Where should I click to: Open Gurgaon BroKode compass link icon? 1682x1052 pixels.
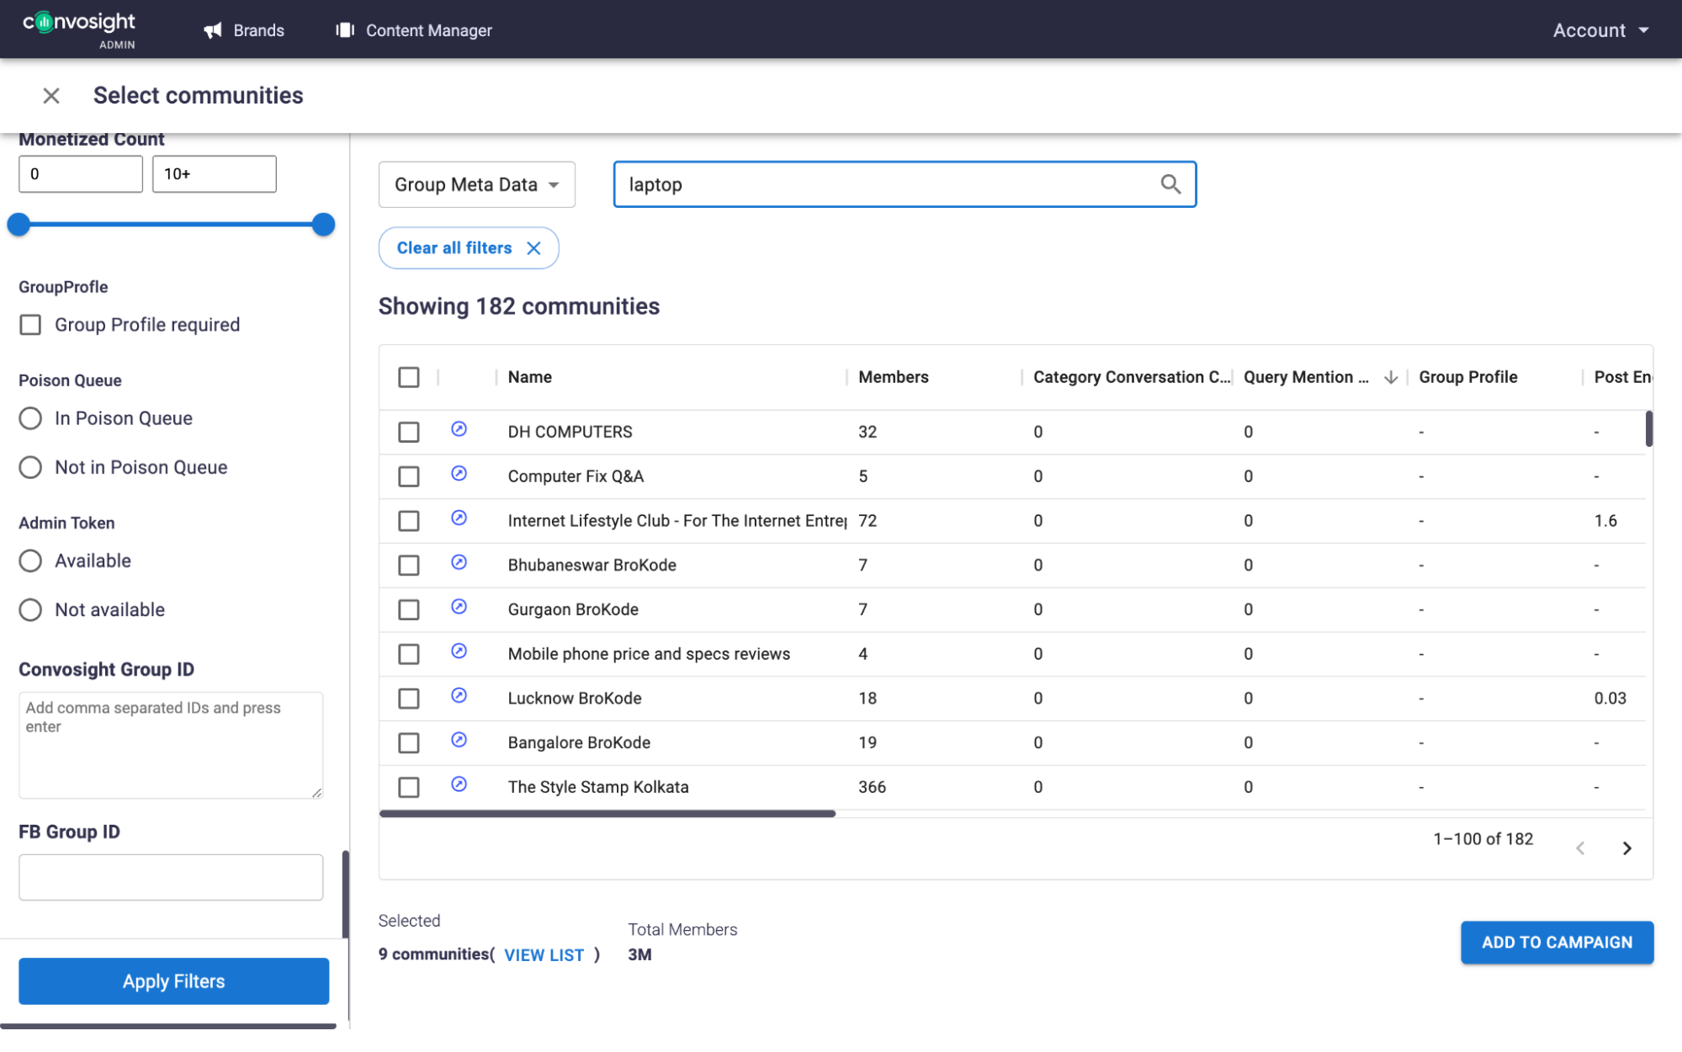tap(459, 607)
